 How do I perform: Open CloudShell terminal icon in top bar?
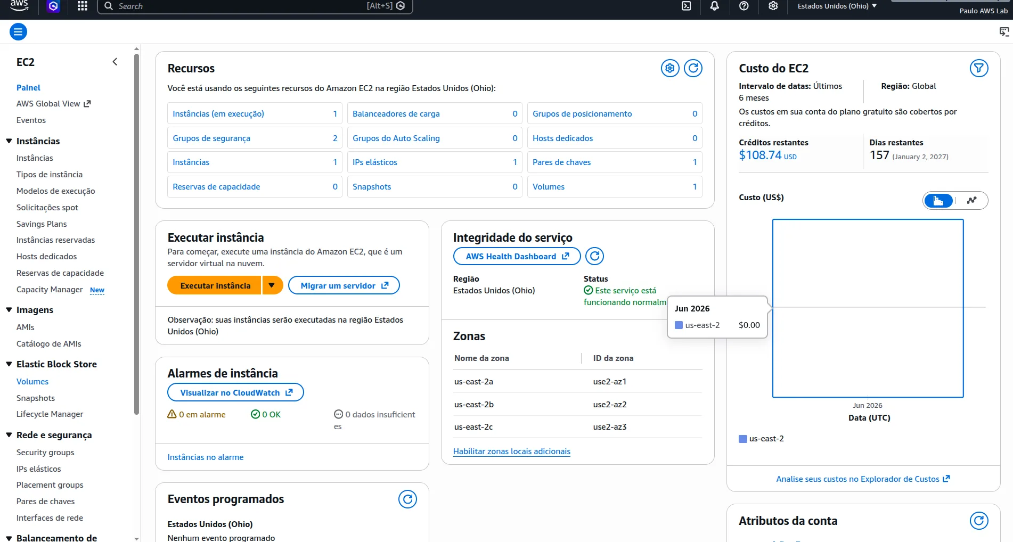click(687, 6)
